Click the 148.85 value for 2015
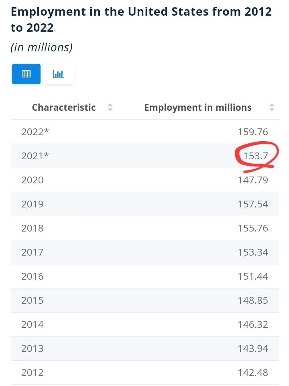289x386 pixels. (x=252, y=301)
